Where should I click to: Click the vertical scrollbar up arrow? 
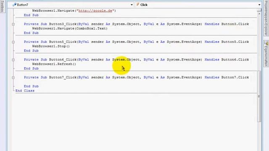(259, 13)
